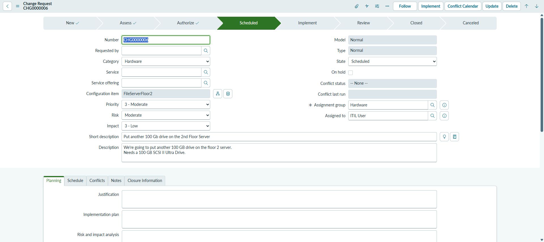Image resolution: width=544 pixels, height=242 pixels.
Task: Click the Delete button
Action: 512,6
